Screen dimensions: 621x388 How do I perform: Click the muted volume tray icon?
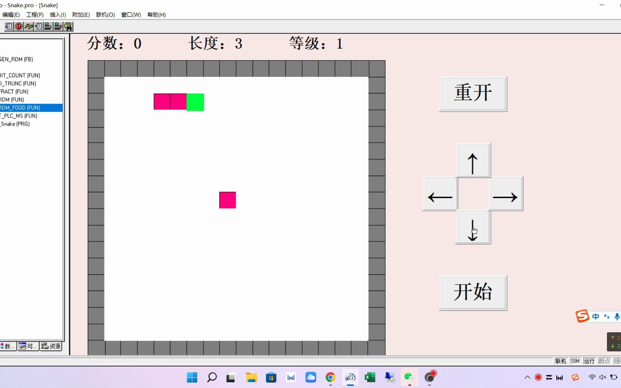point(603,377)
